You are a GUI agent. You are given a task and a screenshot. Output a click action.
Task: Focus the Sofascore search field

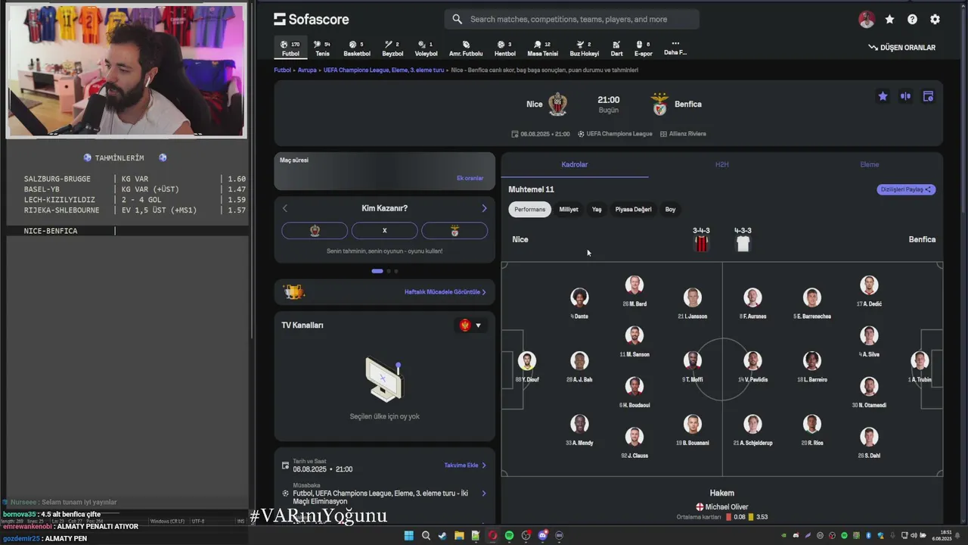click(572, 19)
